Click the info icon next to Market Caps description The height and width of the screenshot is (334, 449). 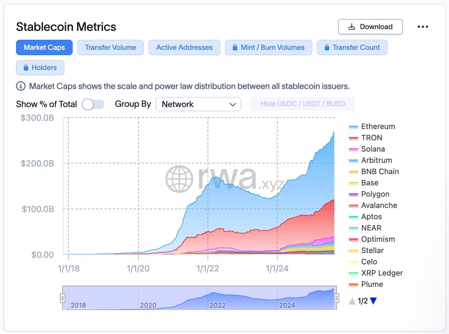(20, 86)
